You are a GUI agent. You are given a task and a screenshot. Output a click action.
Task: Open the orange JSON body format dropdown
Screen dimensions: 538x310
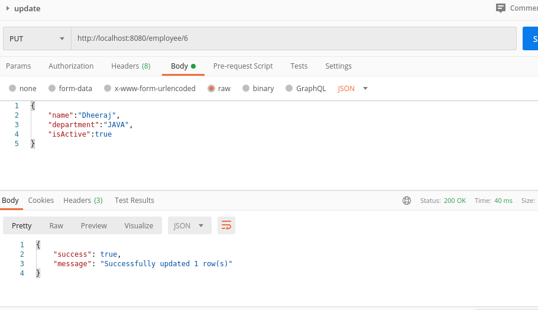[353, 88]
